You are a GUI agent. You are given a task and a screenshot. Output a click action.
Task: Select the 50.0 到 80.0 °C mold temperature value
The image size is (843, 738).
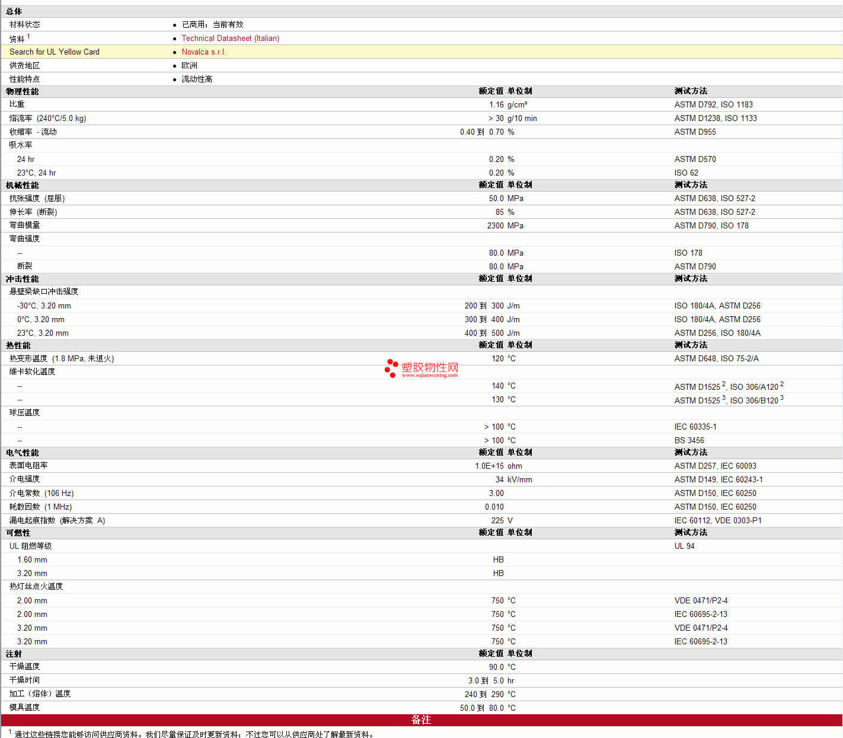click(x=488, y=708)
